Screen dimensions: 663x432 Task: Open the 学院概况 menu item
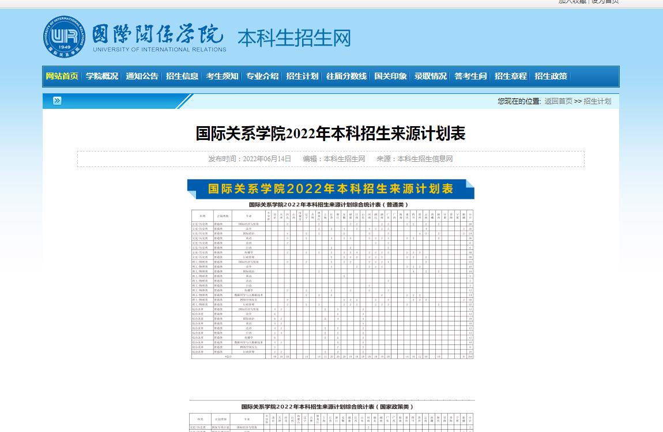tap(102, 77)
